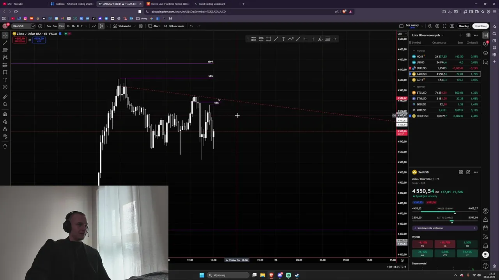The height and width of the screenshot is (280, 499).
Task: Click the Opublikuj publish button
Action: (480, 26)
